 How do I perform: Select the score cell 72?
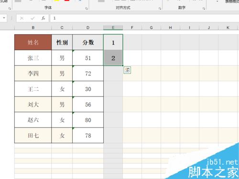[x=88, y=74]
